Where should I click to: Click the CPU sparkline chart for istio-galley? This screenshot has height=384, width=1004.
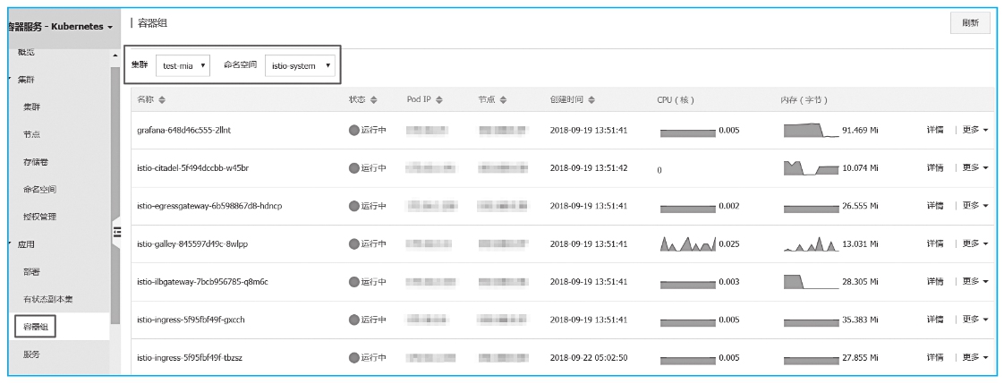[x=688, y=243]
